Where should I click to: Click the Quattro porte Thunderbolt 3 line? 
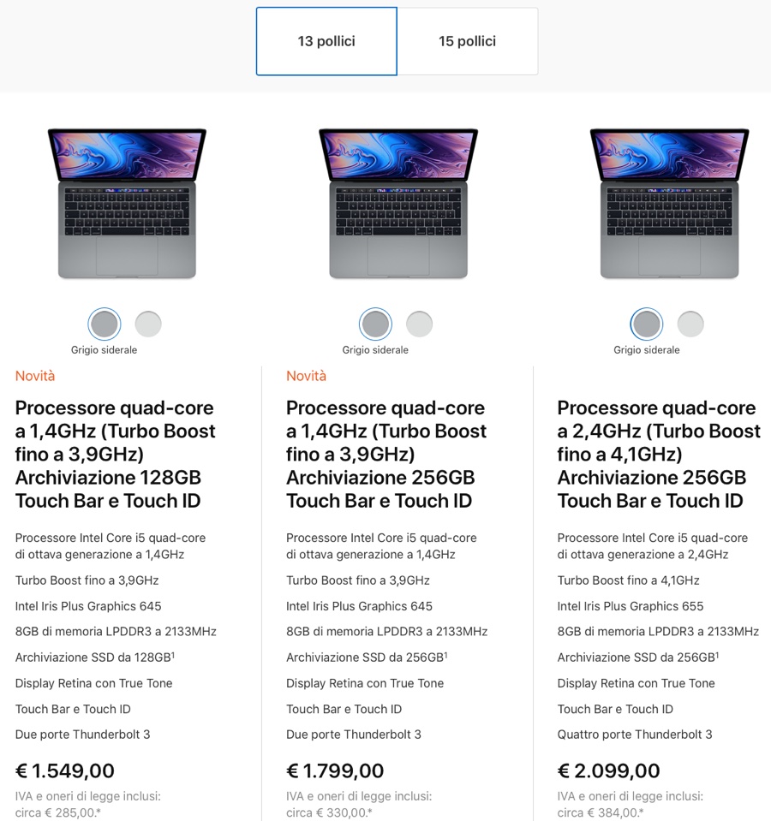pyautogui.click(x=635, y=735)
